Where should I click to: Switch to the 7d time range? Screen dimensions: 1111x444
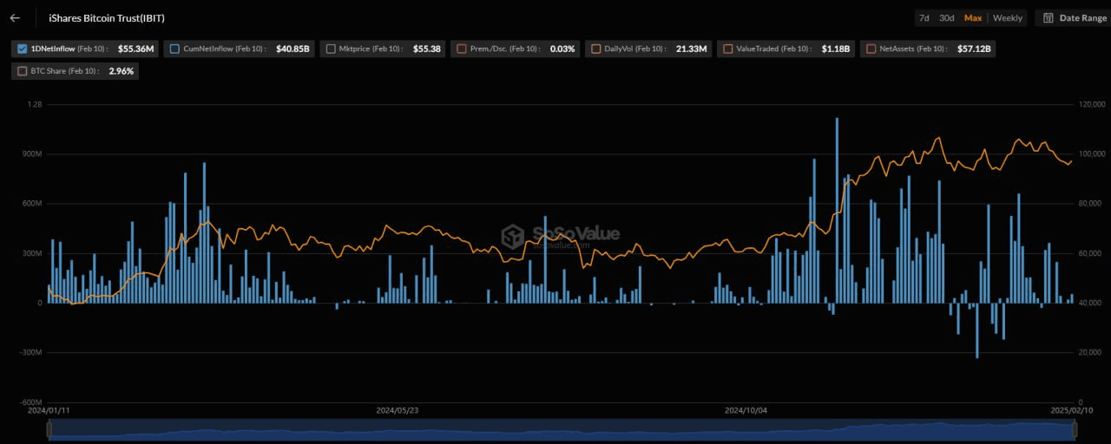[x=924, y=17]
